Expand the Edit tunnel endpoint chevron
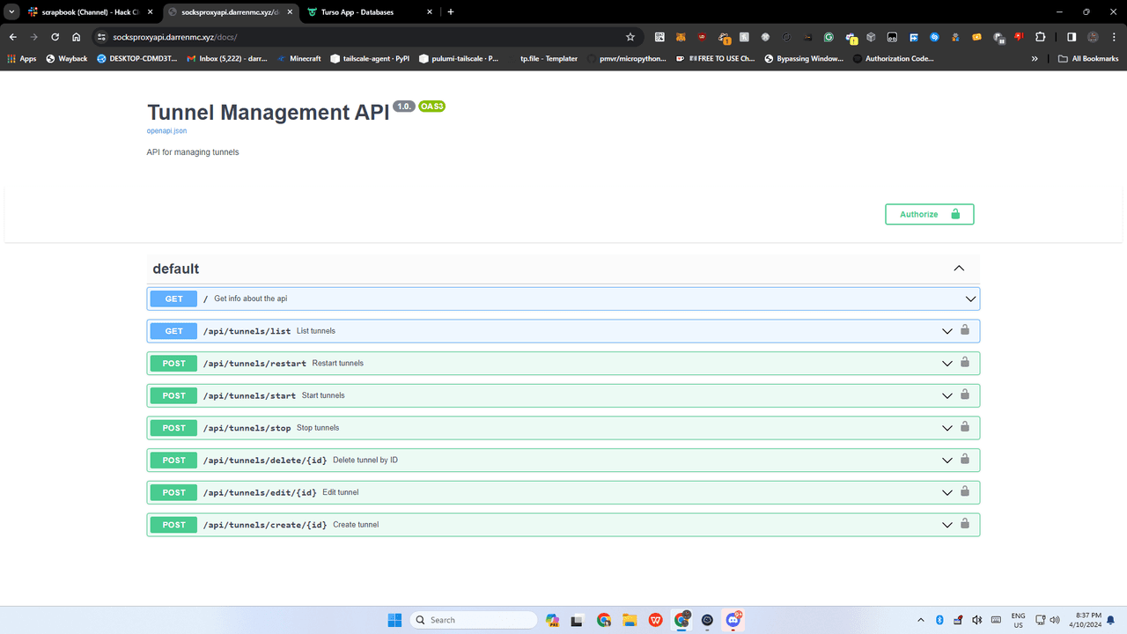 point(947,492)
